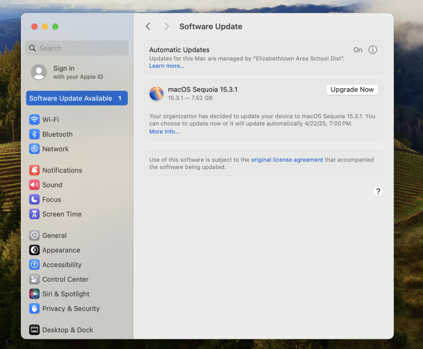This screenshot has height=349, width=423.
Task: Click the yellow minimize window button
Action: click(45, 27)
